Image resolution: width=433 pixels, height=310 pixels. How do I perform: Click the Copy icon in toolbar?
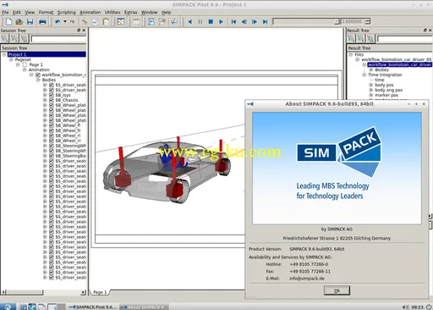click(x=96, y=21)
